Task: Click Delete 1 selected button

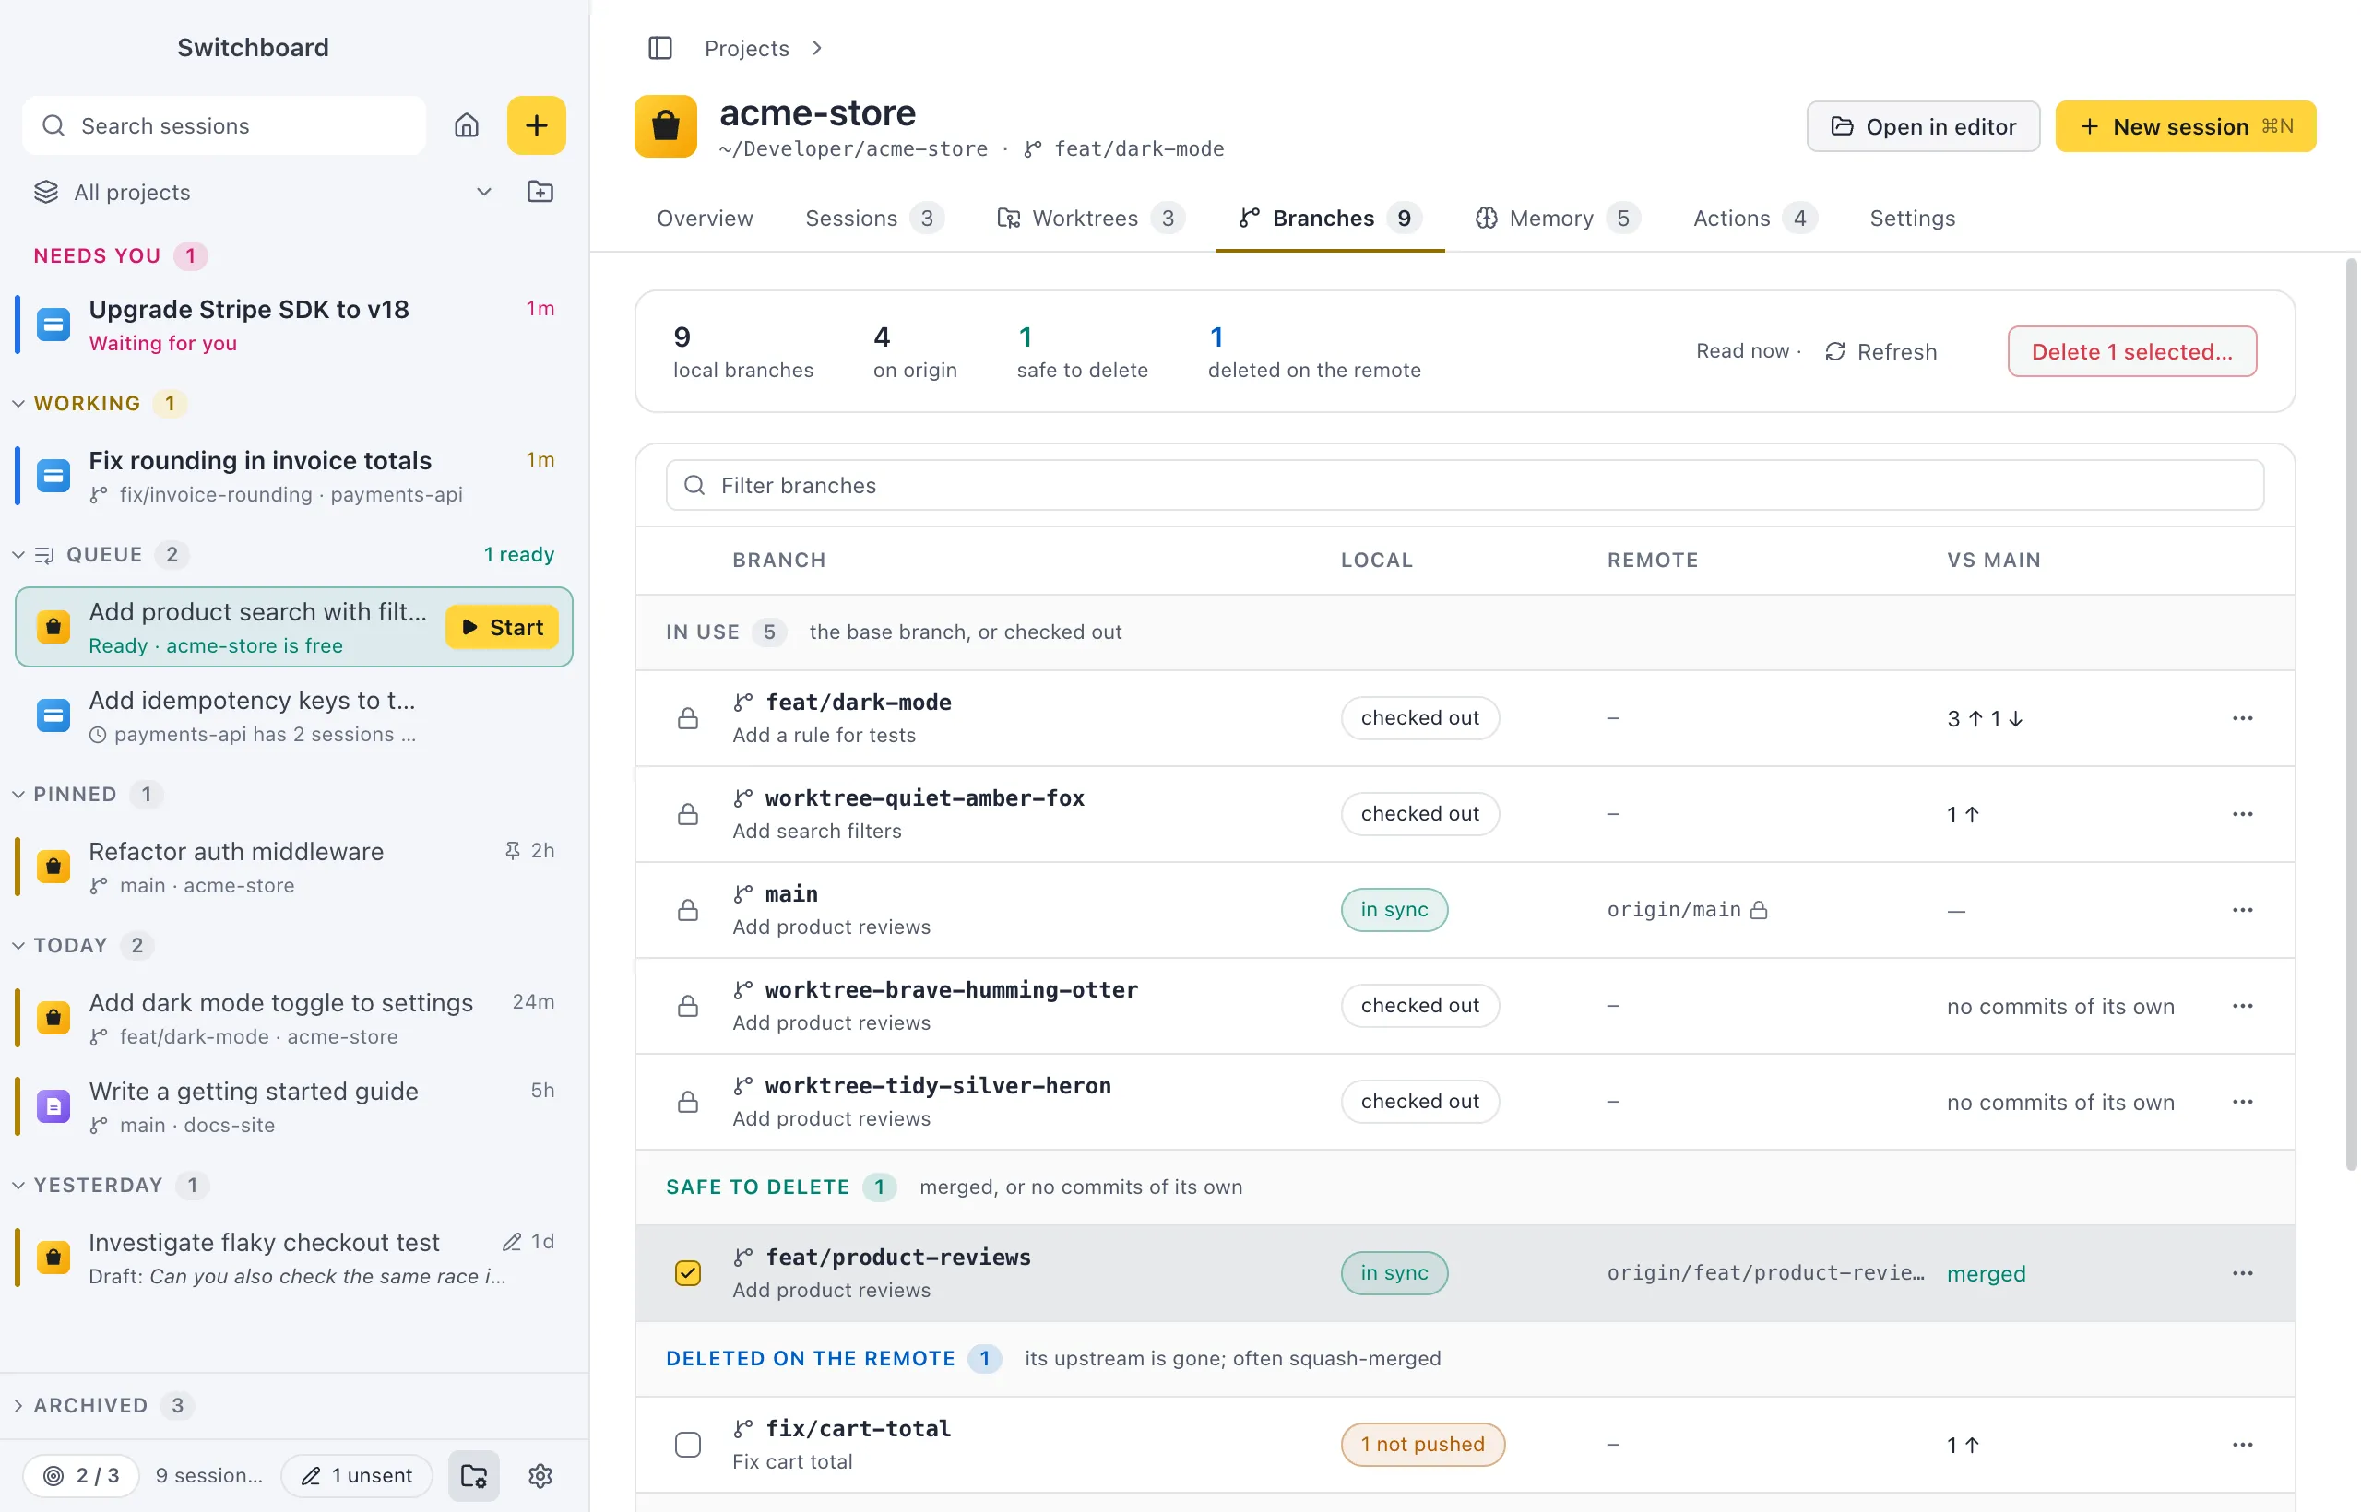Action: pyautogui.click(x=2132, y=351)
